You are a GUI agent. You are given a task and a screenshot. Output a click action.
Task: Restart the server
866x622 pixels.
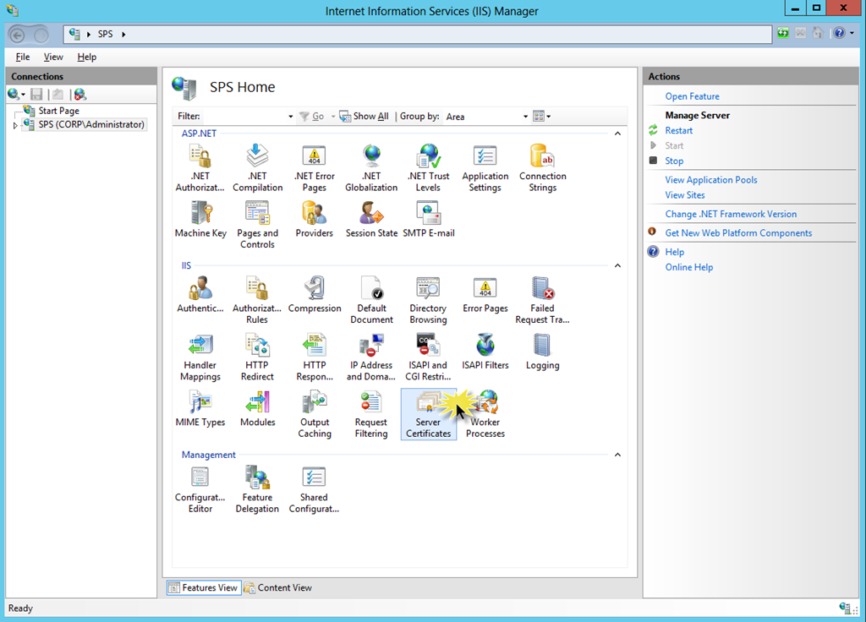[x=679, y=130]
